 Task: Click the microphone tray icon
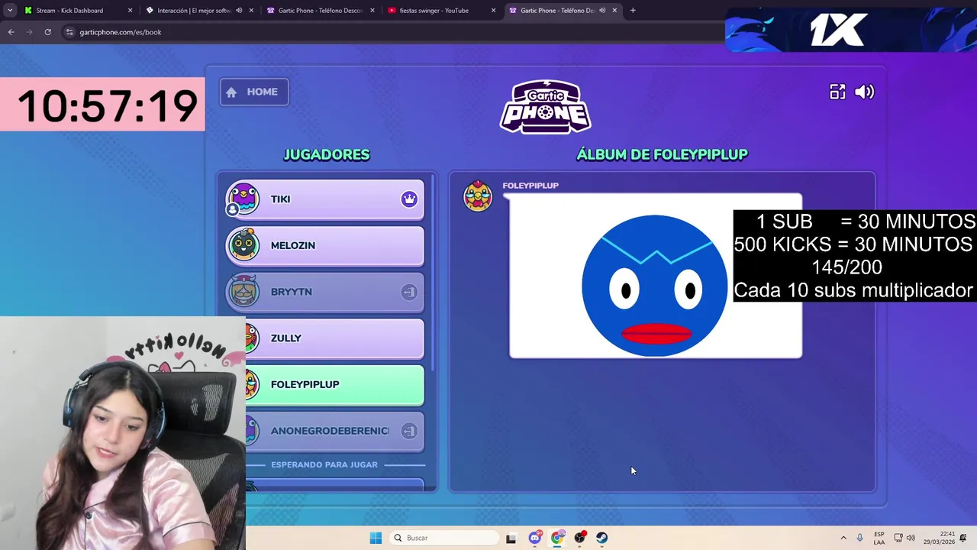860,538
